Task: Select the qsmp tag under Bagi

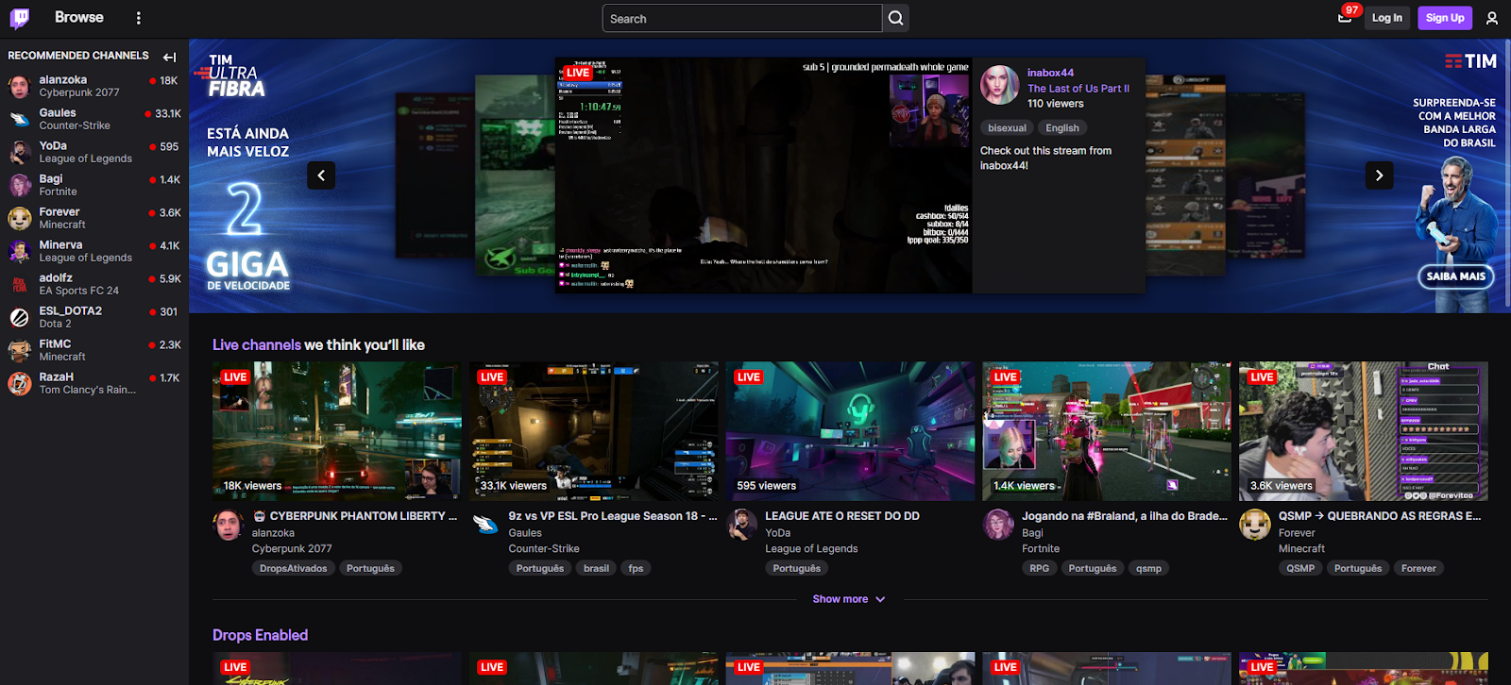Action: point(1149,569)
